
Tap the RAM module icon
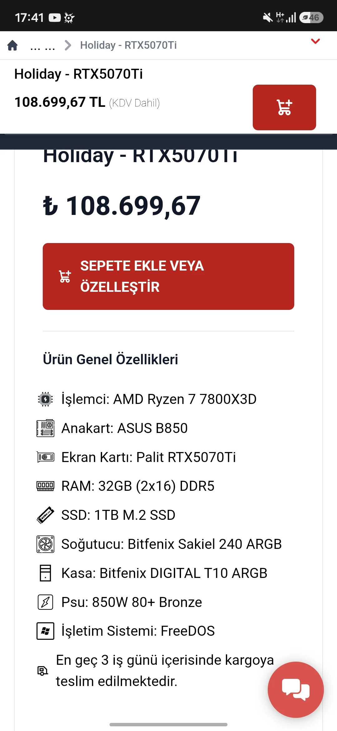click(x=45, y=486)
